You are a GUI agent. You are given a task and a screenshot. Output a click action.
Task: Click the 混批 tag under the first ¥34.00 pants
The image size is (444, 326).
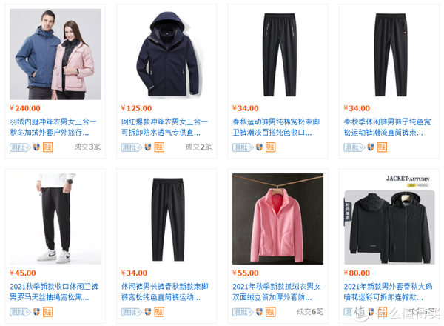(243, 147)
